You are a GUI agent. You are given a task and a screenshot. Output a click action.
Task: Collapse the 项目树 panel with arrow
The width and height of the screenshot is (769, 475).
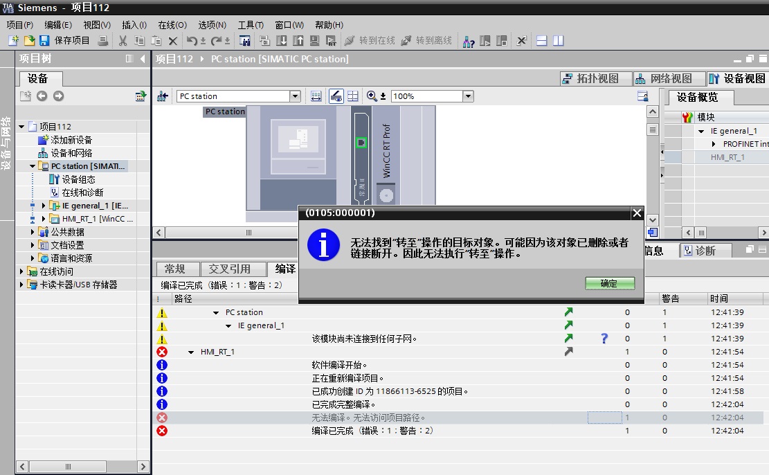point(143,59)
